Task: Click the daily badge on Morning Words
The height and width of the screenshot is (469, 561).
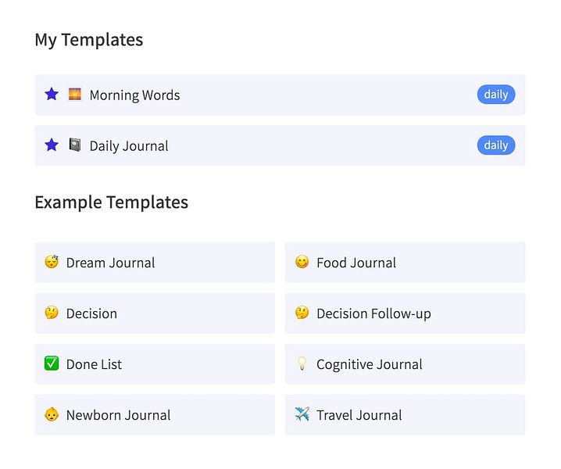Action: [x=496, y=95]
